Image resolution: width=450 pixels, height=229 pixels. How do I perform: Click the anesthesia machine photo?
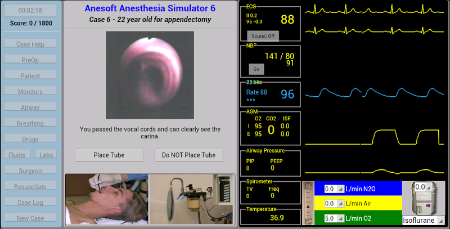click(192, 199)
